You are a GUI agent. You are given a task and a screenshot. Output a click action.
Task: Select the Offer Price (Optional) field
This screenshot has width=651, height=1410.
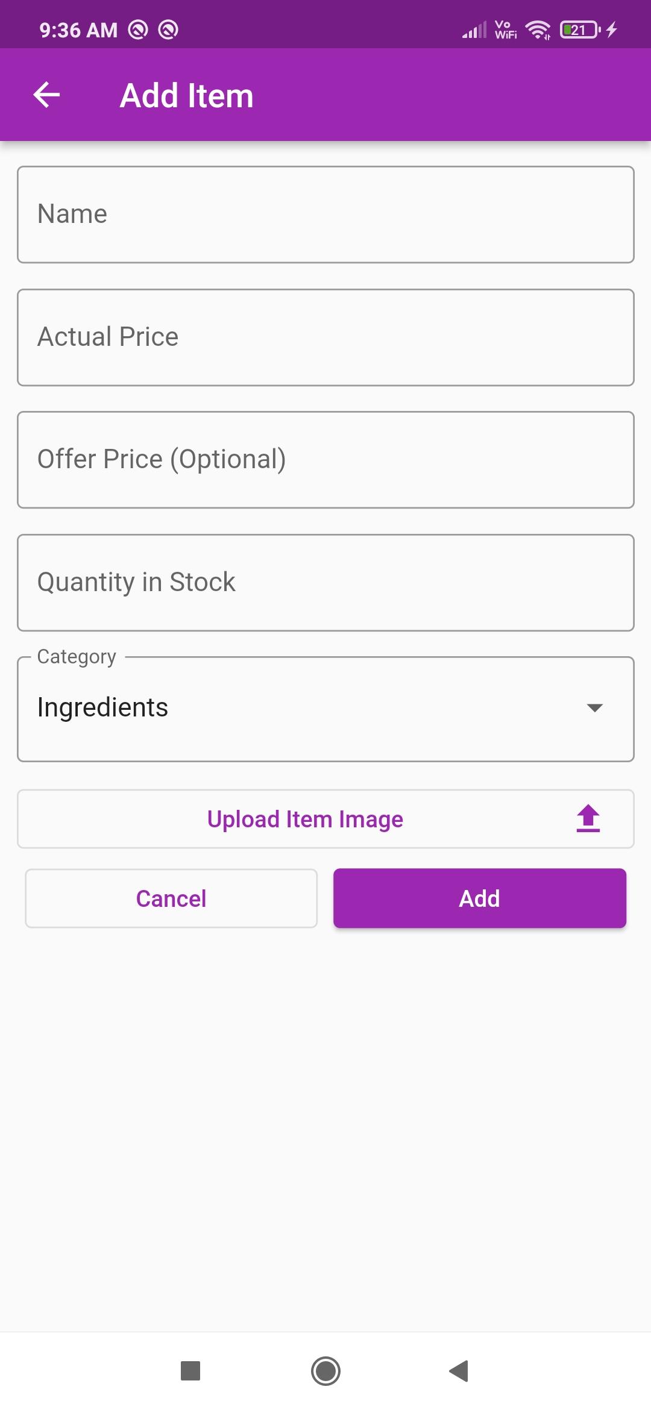pyautogui.click(x=325, y=460)
